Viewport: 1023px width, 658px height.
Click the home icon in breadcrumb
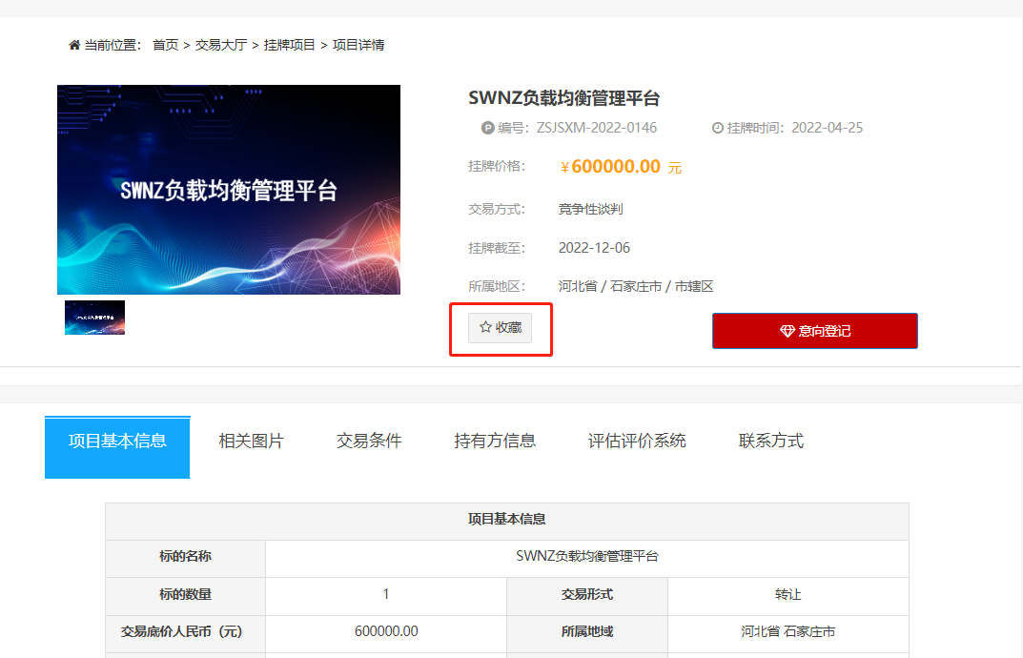(74, 45)
